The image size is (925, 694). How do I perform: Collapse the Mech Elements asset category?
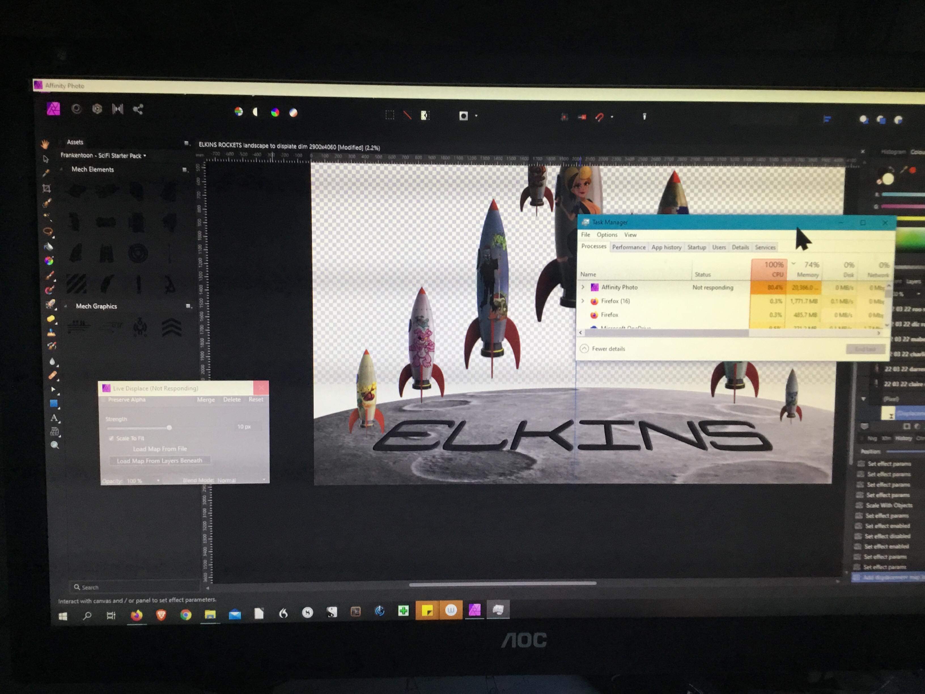click(x=62, y=169)
